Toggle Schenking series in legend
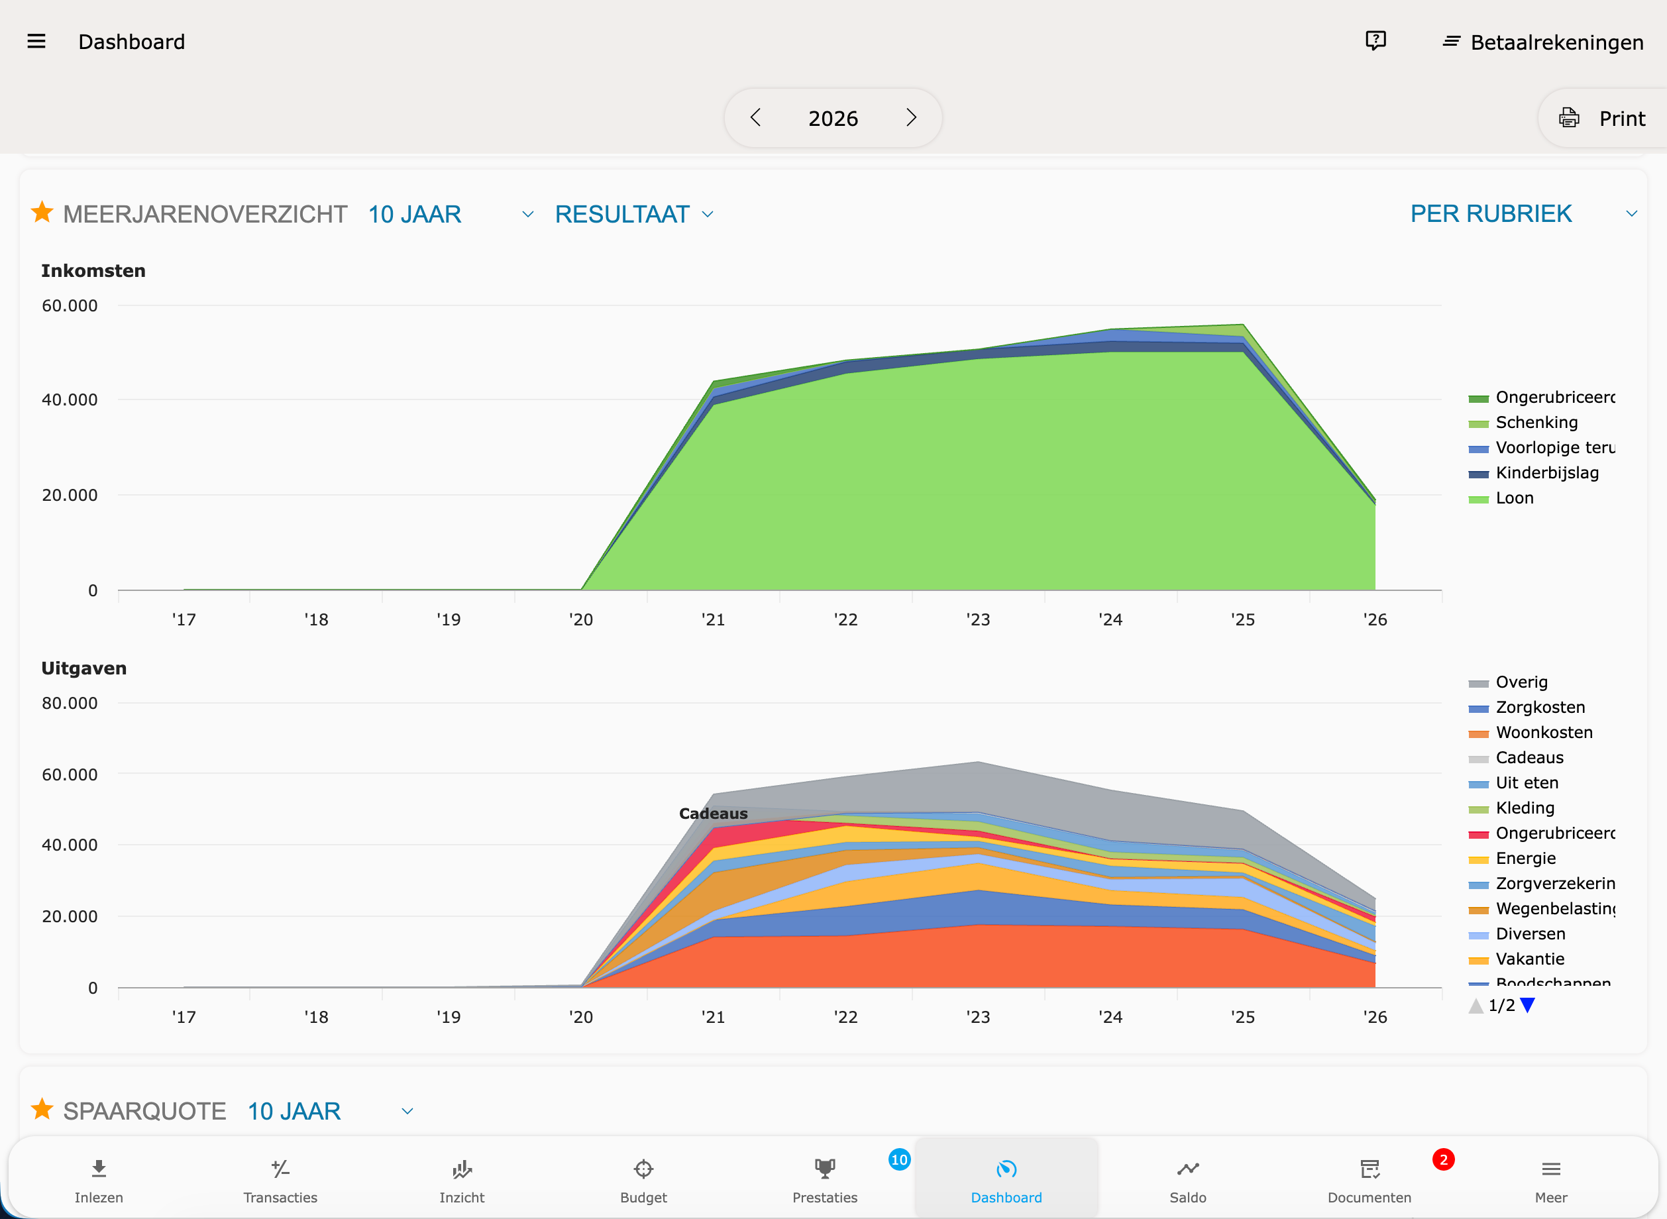The height and width of the screenshot is (1219, 1667). tap(1523, 423)
